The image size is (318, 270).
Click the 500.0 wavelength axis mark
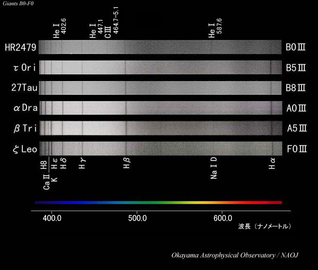pyautogui.click(x=137, y=217)
